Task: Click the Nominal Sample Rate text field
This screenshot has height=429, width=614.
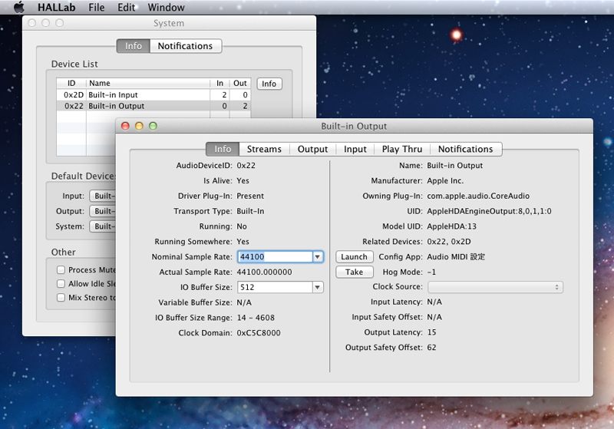Action: click(x=273, y=257)
